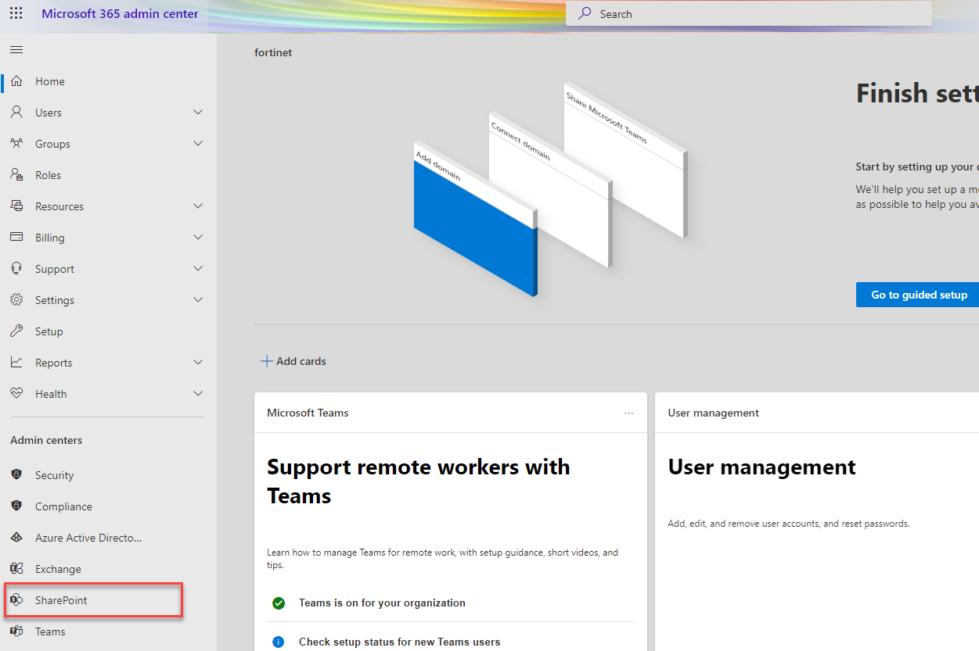
Task: Click the Settings gear icon
Action: 16,300
